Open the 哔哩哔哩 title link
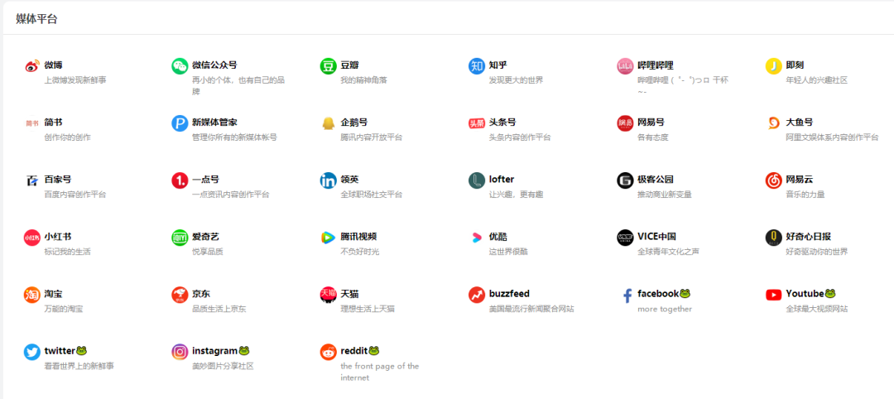Screen dimensions: 894x399 [655, 65]
